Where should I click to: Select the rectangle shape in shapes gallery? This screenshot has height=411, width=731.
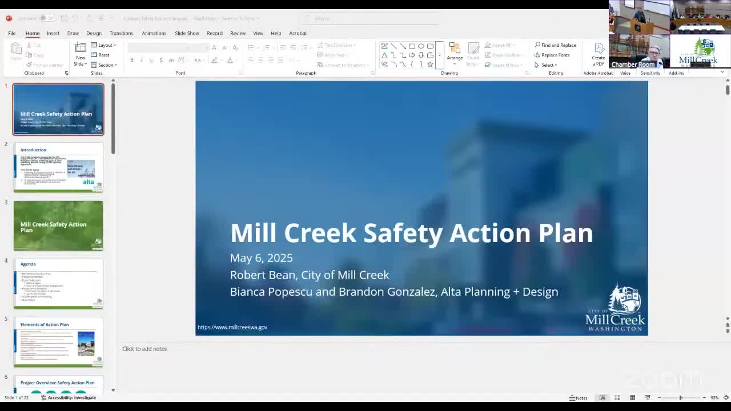[412, 46]
